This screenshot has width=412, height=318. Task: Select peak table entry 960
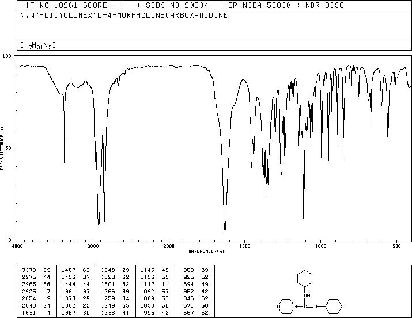coord(188,270)
